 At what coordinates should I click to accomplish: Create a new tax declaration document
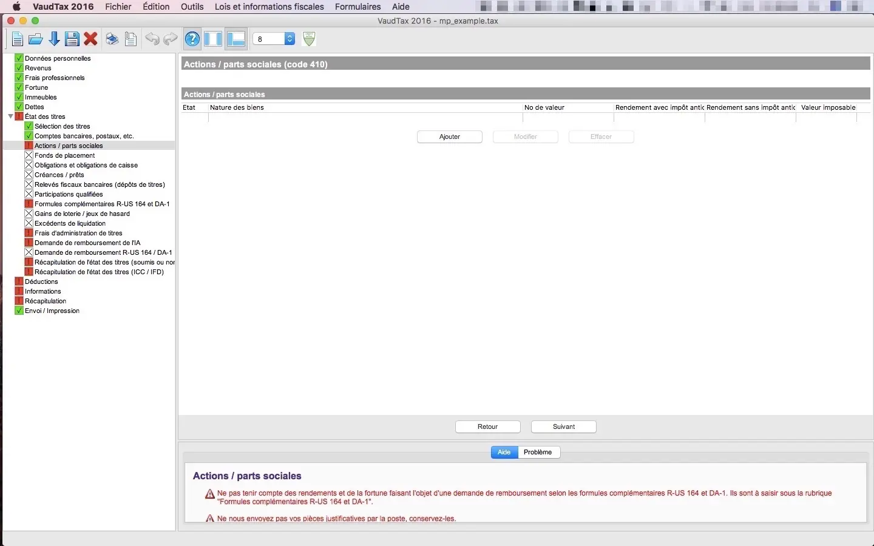[x=18, y=39]
